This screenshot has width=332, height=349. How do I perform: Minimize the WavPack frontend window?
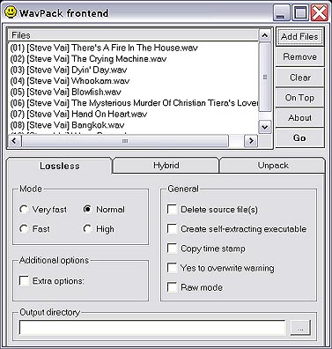[x=282, y=13]
